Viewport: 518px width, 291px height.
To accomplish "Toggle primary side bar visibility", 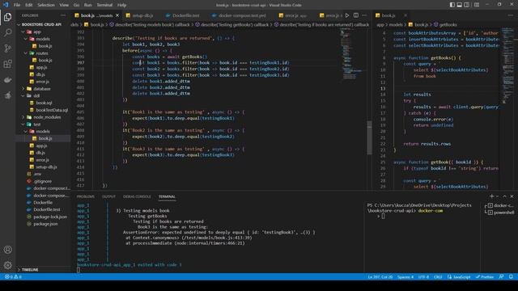I will pyautogui.click(x=452, y=5).
